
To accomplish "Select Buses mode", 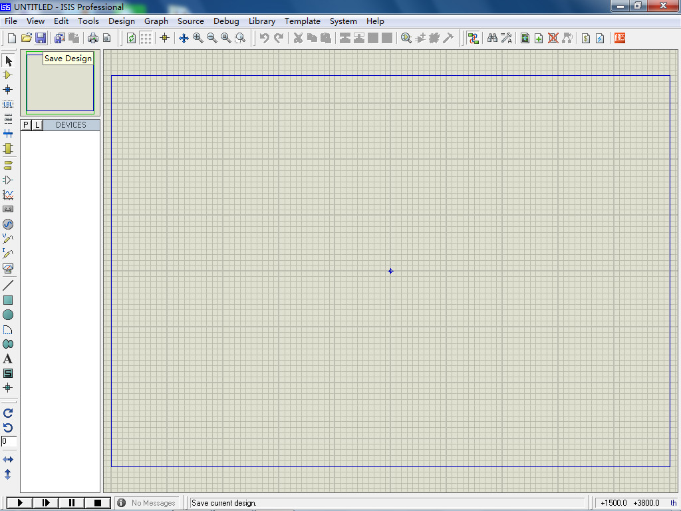I will coord(8,133).
